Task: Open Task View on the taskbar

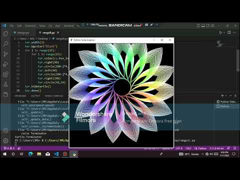Action: click(21, 154)
